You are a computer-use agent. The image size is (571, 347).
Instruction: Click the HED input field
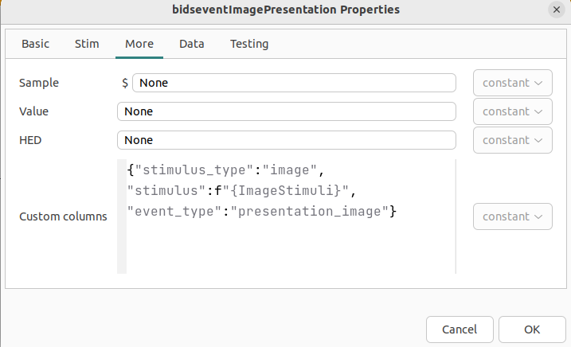pyautogui.click(x=286, y=140)
